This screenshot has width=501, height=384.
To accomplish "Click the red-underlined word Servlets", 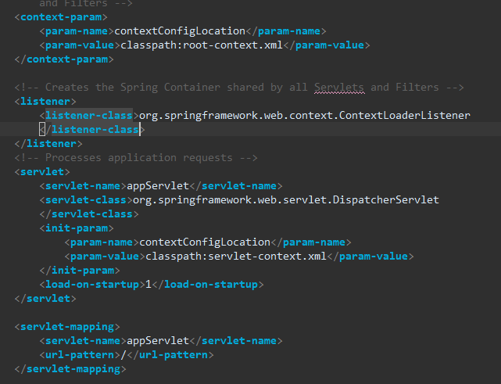I will tap(339, 88).
